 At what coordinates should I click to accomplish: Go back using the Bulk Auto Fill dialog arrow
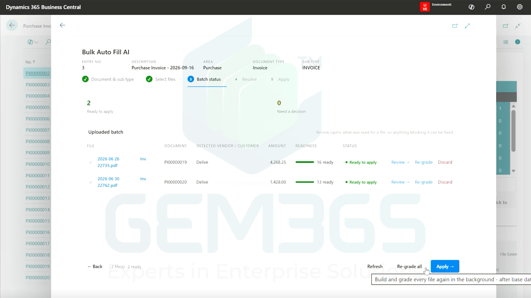point(62,25)
